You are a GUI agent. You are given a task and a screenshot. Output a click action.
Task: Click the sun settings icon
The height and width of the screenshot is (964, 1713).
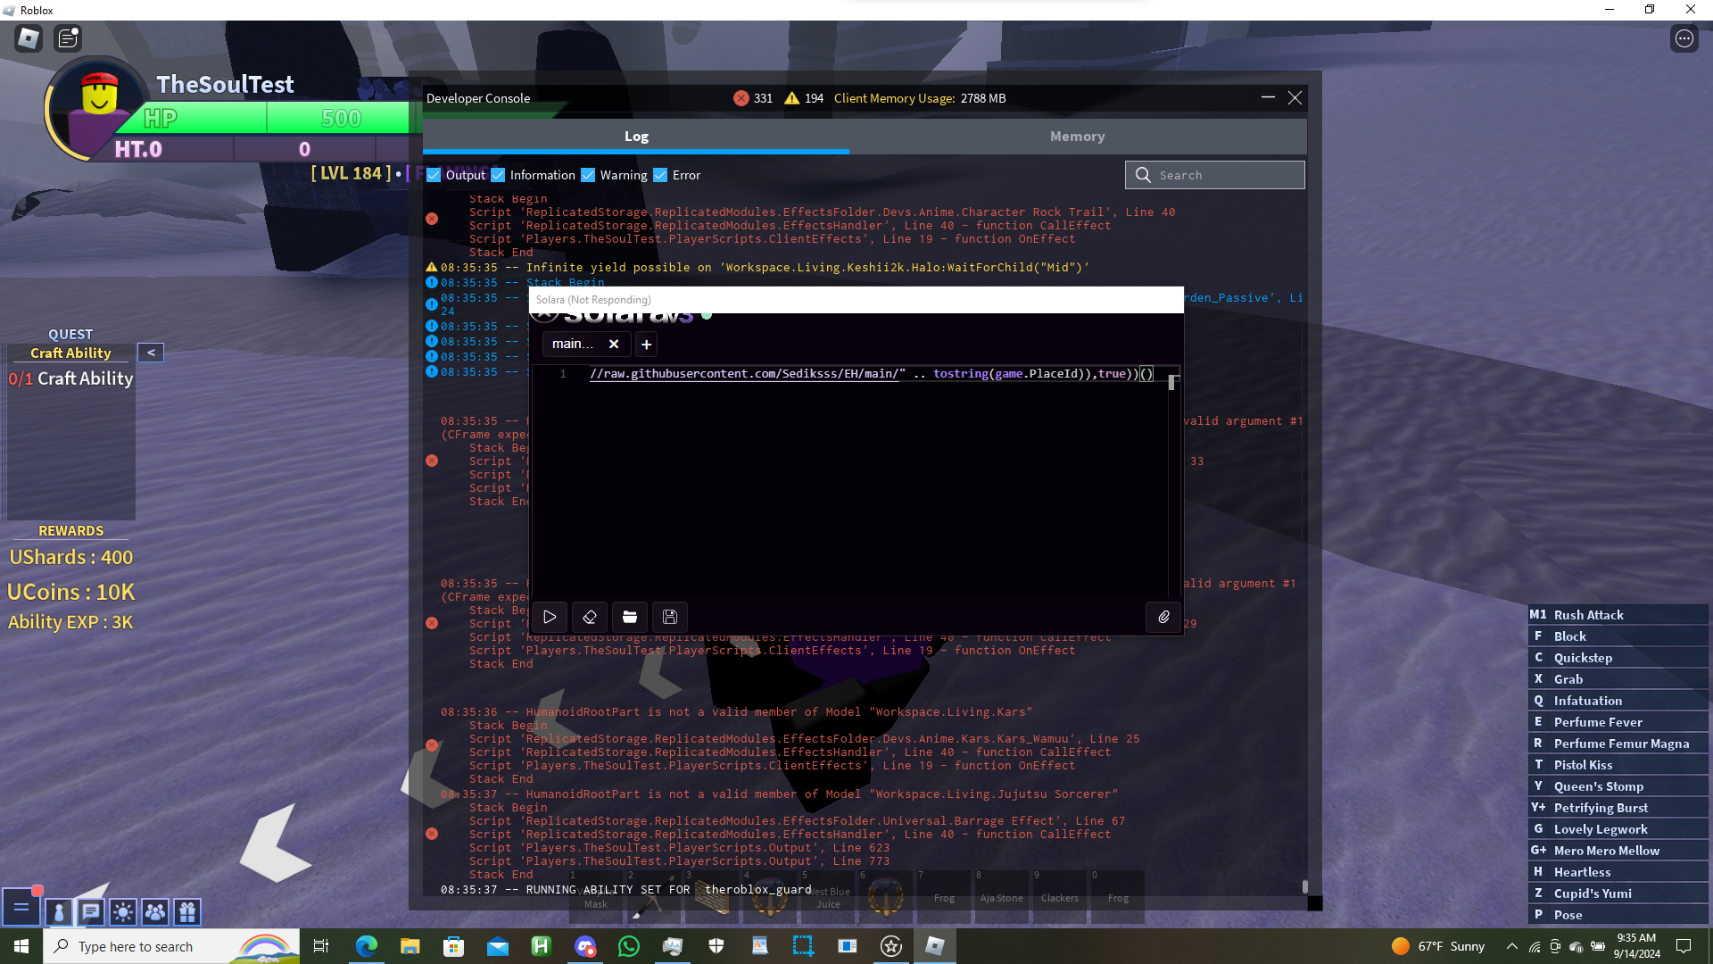pos(123,911)
